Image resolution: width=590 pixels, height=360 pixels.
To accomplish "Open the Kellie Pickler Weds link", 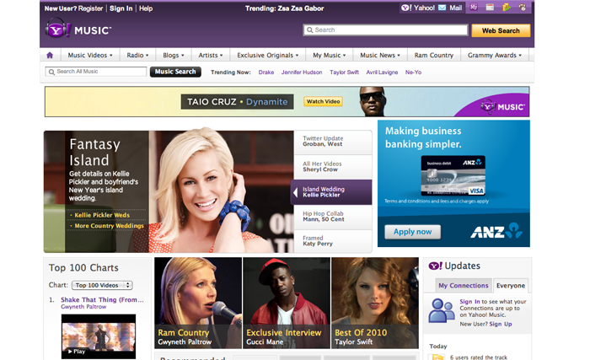I will point(102,215).
